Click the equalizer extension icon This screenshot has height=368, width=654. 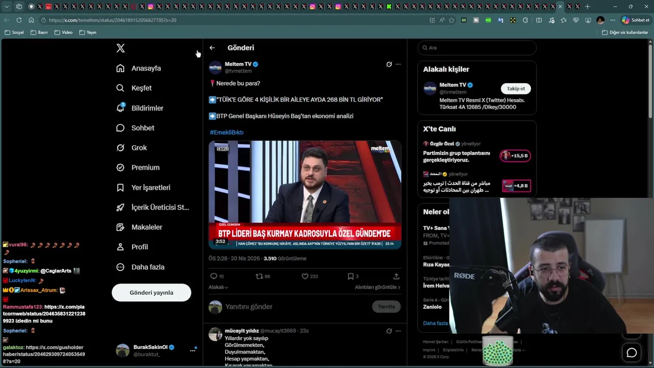[x=464, y=20]
